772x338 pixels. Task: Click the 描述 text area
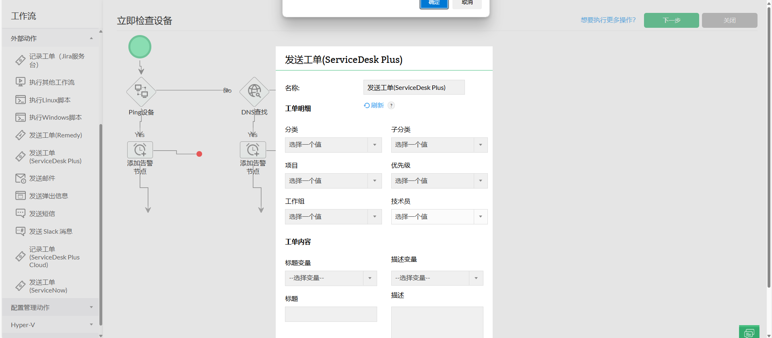[x=437, y=322]
